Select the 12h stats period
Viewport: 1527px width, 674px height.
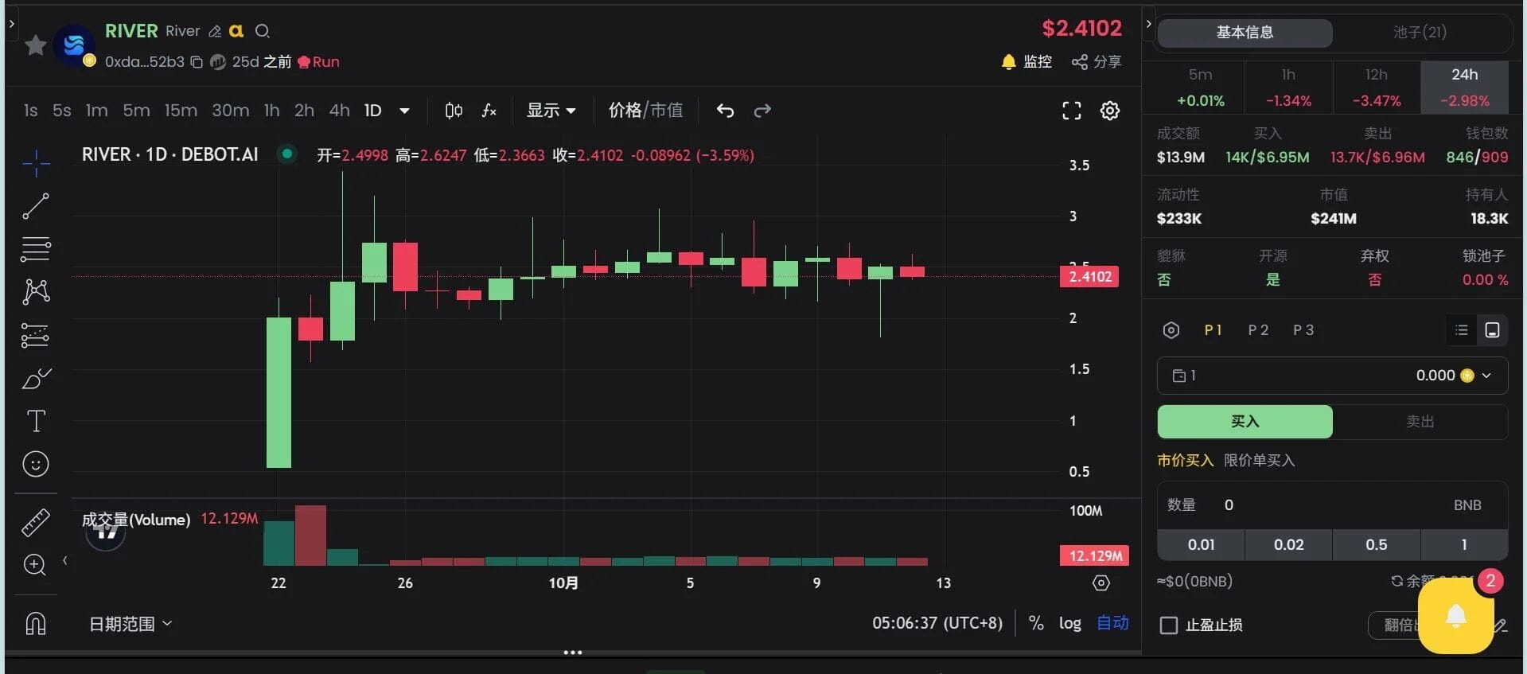(1377, 87)
